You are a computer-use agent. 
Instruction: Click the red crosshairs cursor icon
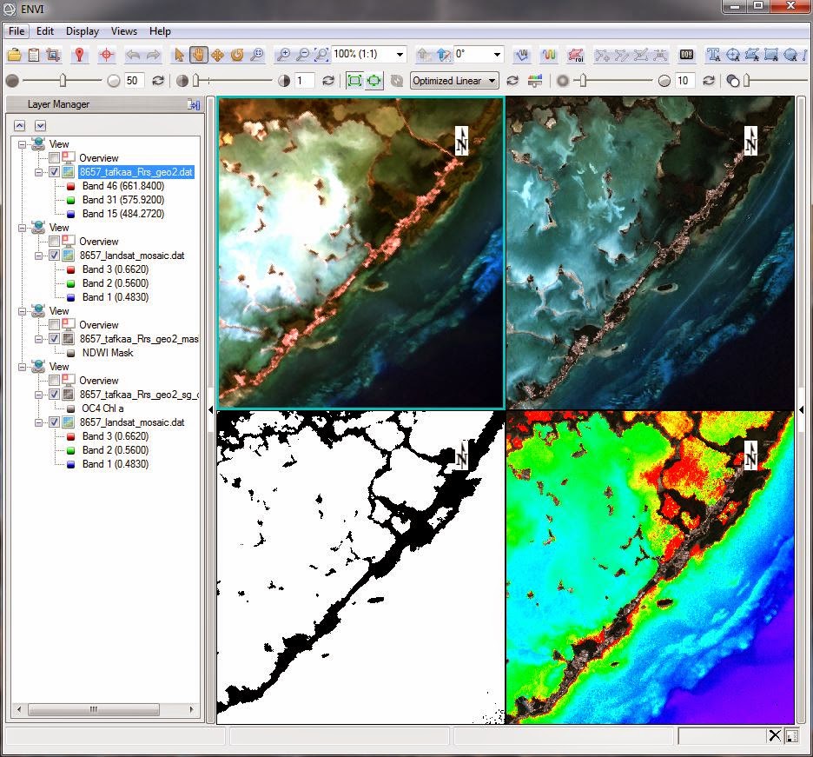[x=107, y=55]
